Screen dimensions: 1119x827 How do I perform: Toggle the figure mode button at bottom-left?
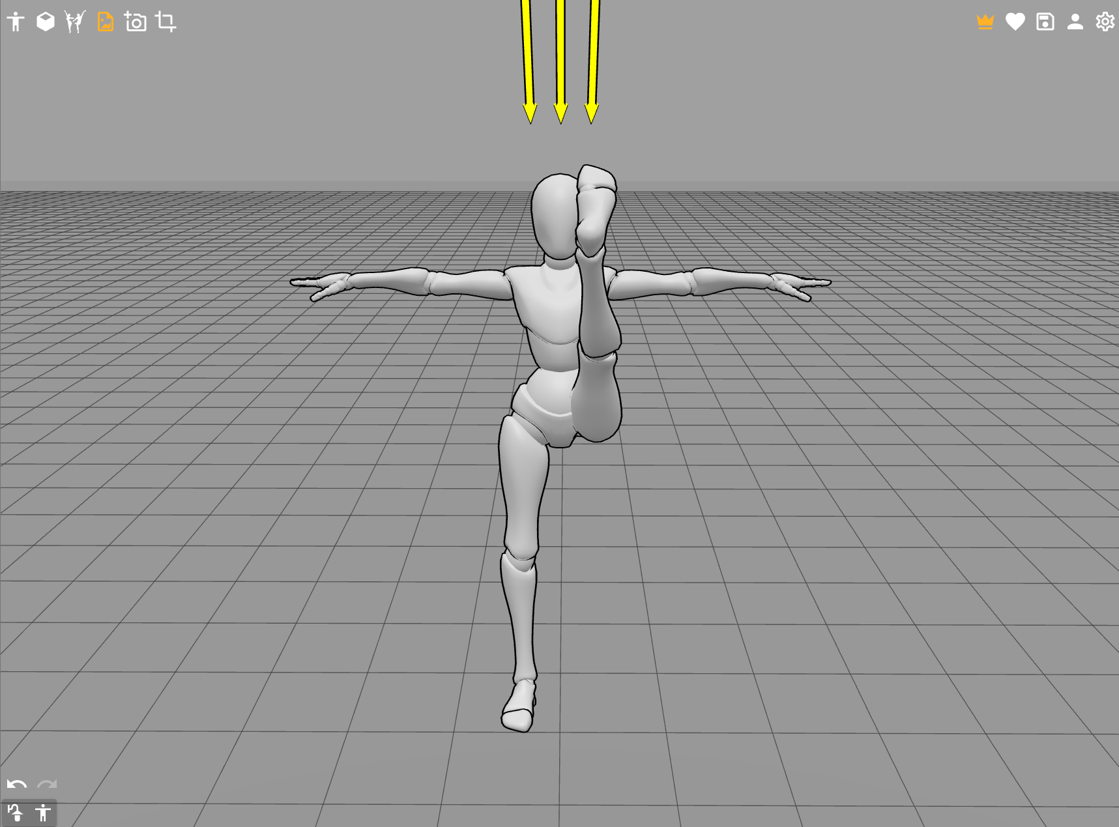(x=43, y=813)
